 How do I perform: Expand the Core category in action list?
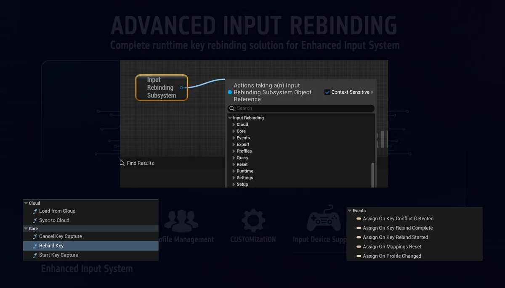tap(234, 131)
